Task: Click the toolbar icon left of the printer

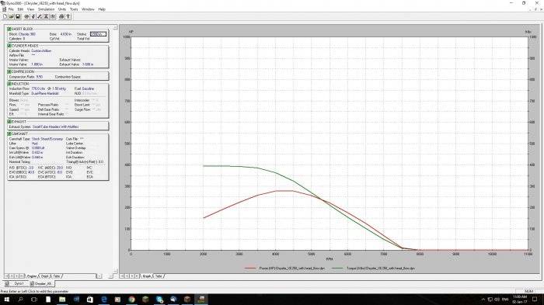Action: [52, 16]
